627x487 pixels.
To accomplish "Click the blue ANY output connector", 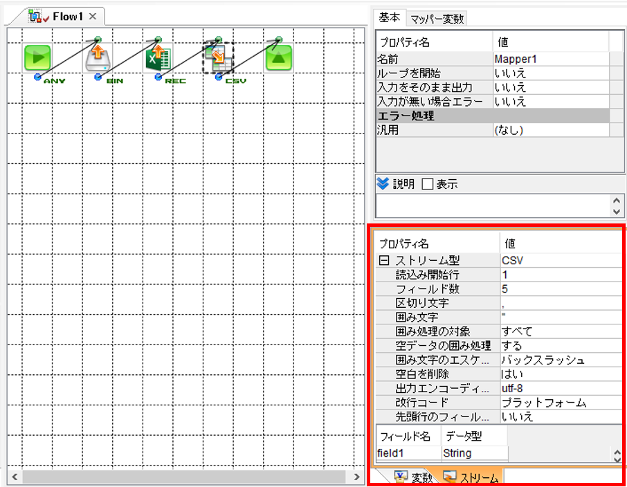I will [x=37, y=77].
